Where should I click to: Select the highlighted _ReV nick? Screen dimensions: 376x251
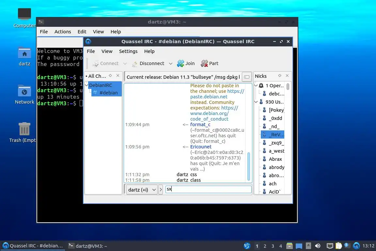coord(273,135)
